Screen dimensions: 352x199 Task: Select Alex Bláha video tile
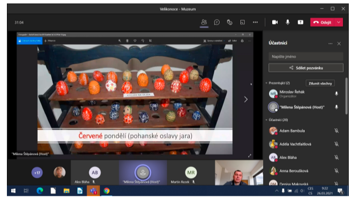pos(95,172)
